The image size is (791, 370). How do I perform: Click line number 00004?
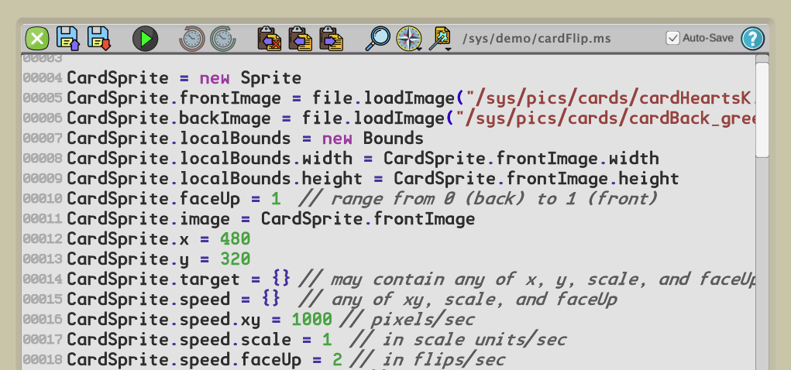pos(43,78)
